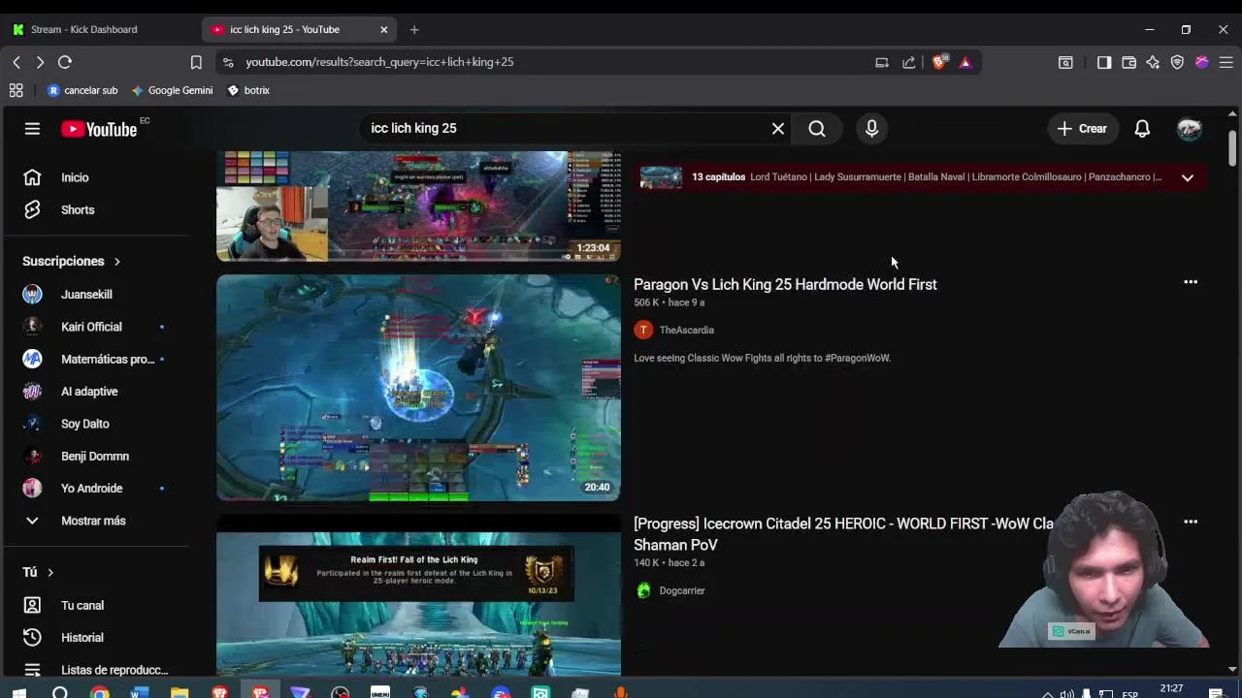Open options for Paragon Vs Lich King video
This screenshot has height=698, width=1242.
[1191, 282]
